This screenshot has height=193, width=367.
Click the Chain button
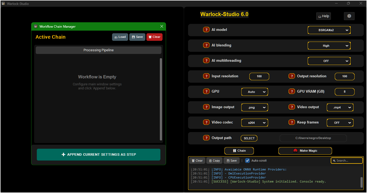(239, 151)
